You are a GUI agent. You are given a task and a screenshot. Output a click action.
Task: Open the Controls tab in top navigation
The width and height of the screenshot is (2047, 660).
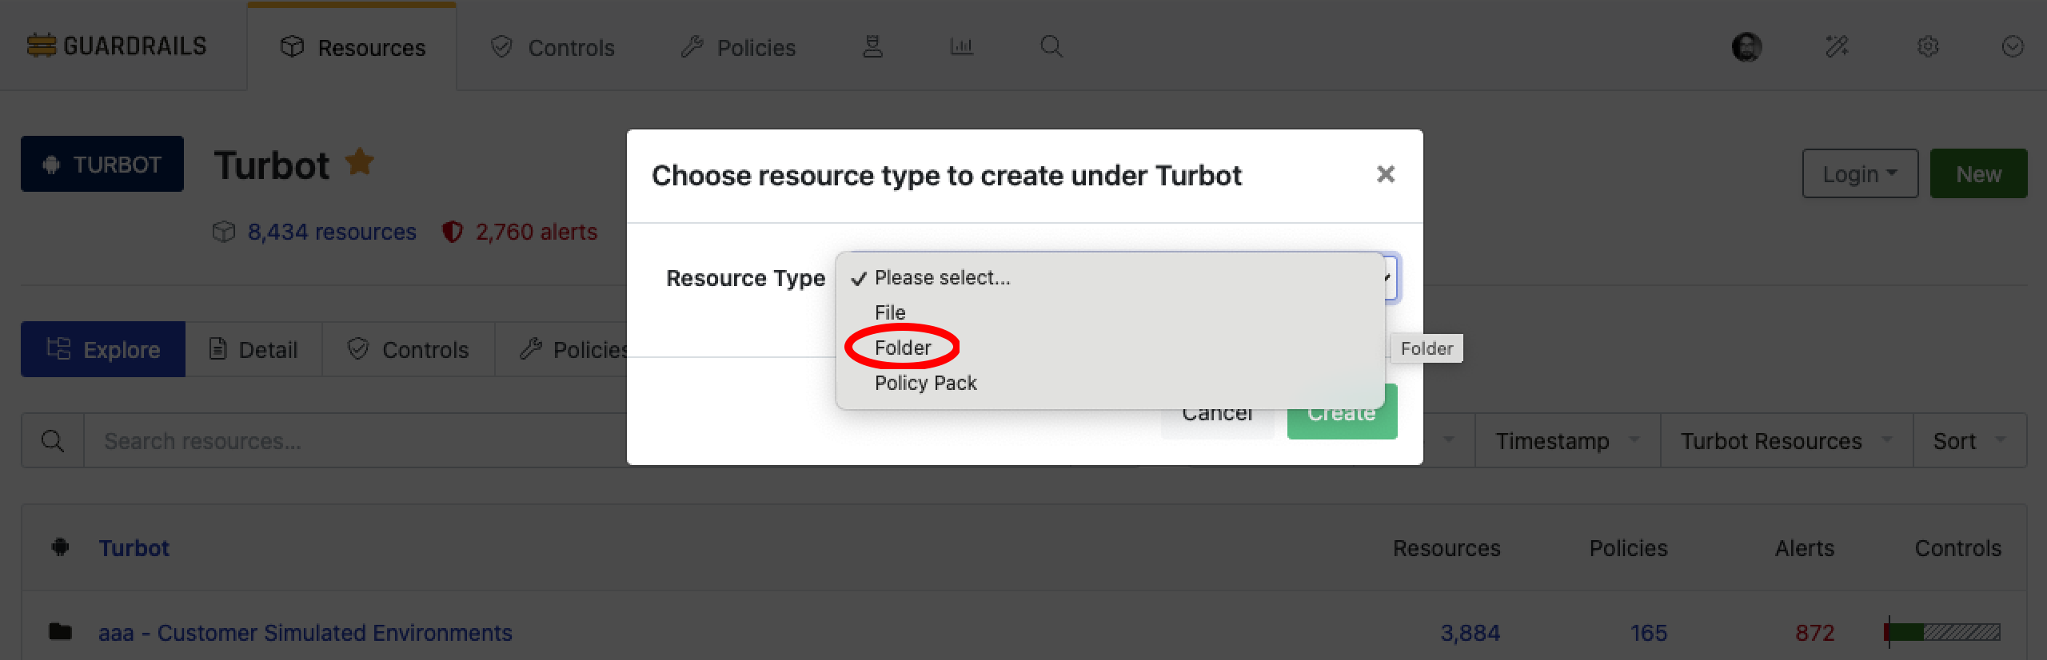tap(553, 47)
